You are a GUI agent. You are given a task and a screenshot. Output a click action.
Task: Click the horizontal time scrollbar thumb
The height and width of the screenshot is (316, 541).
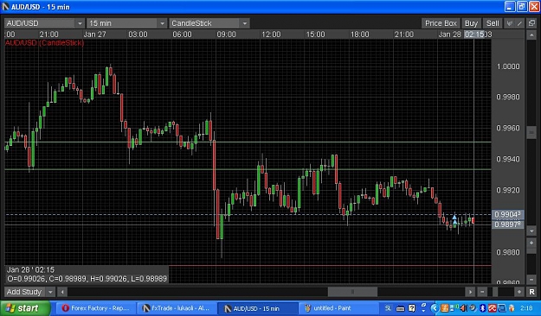[x=352, y=292]
